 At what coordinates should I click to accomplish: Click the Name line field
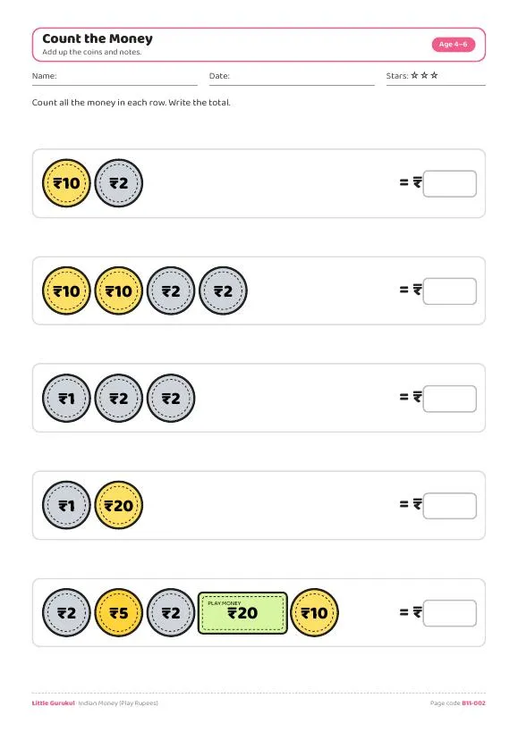pos(115,78)
